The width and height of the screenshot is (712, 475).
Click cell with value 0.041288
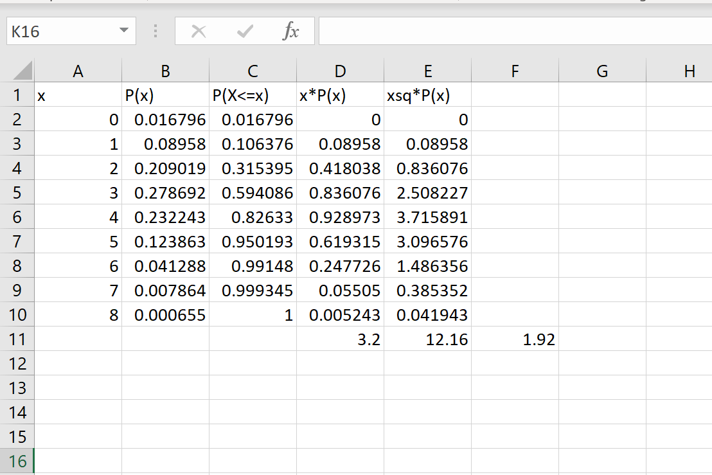coord(165,266)
